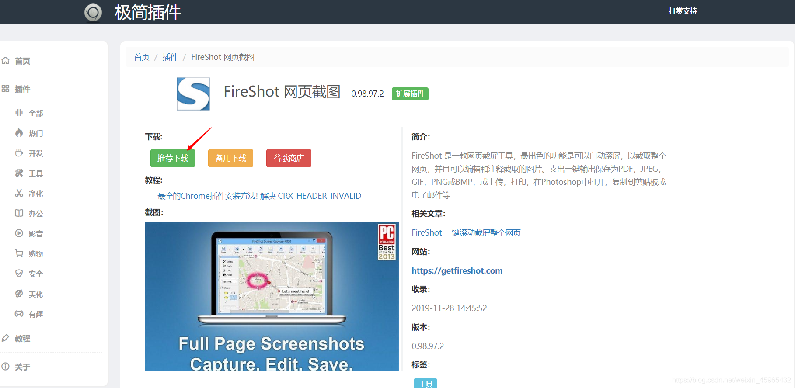The image size is (795, 388).
Task: Click the red 谷歌商店 button
Action: [x=289, y=158]
